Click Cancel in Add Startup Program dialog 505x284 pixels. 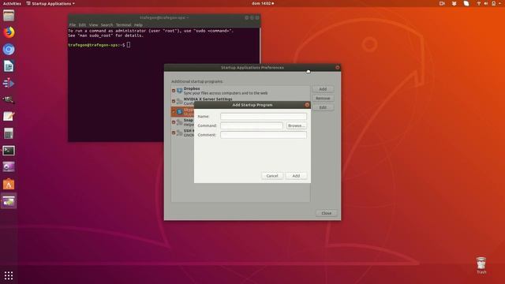(272, 176)
